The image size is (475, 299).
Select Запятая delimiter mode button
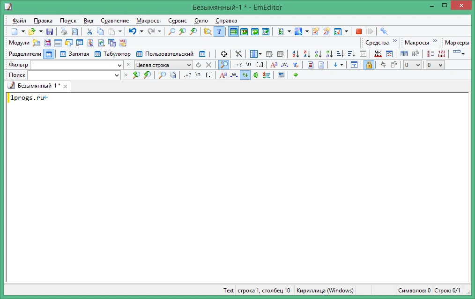[74, 54]
